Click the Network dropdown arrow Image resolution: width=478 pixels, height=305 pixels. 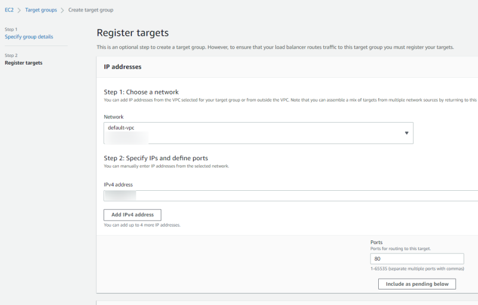coord(406,133)
